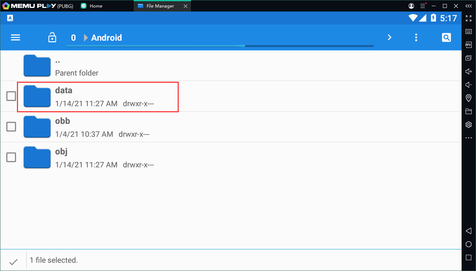The width and height of the screenshot is (476, 271).
Task: Open MEmu settings gear icon
Action: [468, 125]
